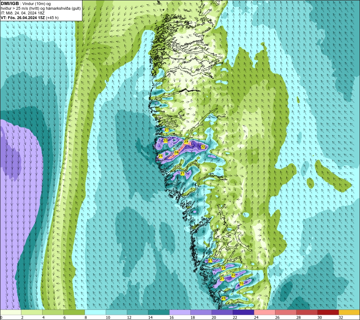This screenshot has height=320, width=360.
Task: Select the 26–28 m/s salmon legend swatch
Action: (x=286, y=312)
